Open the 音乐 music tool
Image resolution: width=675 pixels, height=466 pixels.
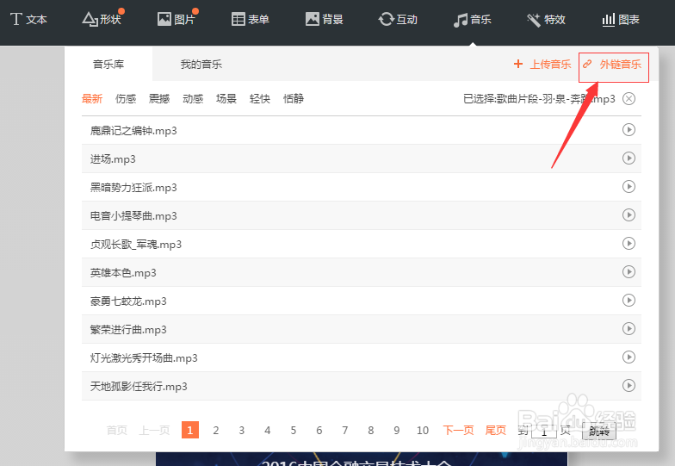(472, 19)
